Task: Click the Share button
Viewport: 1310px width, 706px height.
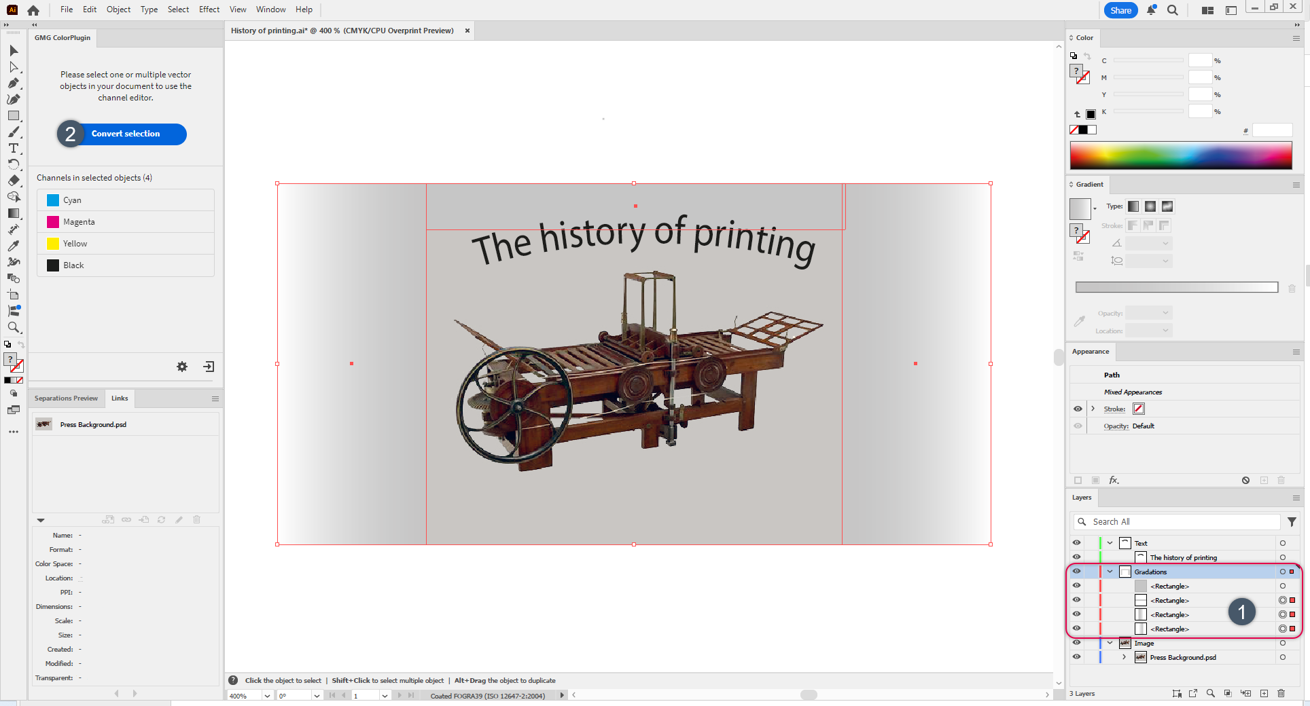Action: pyautogui.click(x=1120, y=10)
